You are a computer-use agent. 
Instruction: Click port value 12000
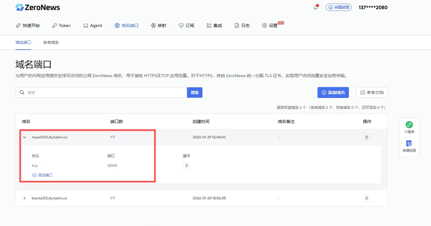(112, 165)
